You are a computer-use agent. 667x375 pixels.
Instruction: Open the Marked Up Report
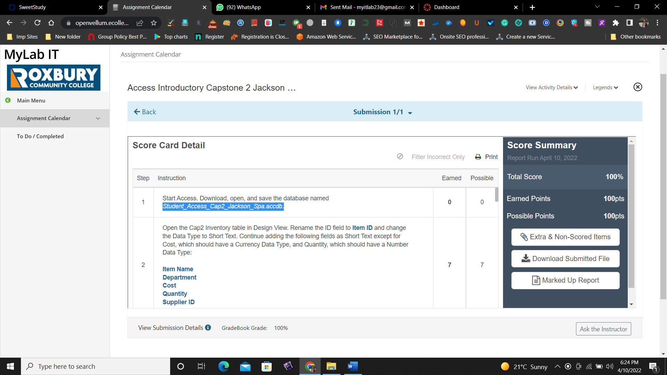565,280
